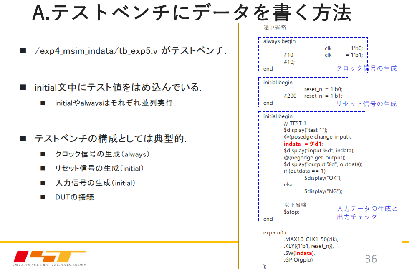
Task: Click the sub-bullet 'リセット信号の生成(initial)'
Action: [x=99, y=168]
